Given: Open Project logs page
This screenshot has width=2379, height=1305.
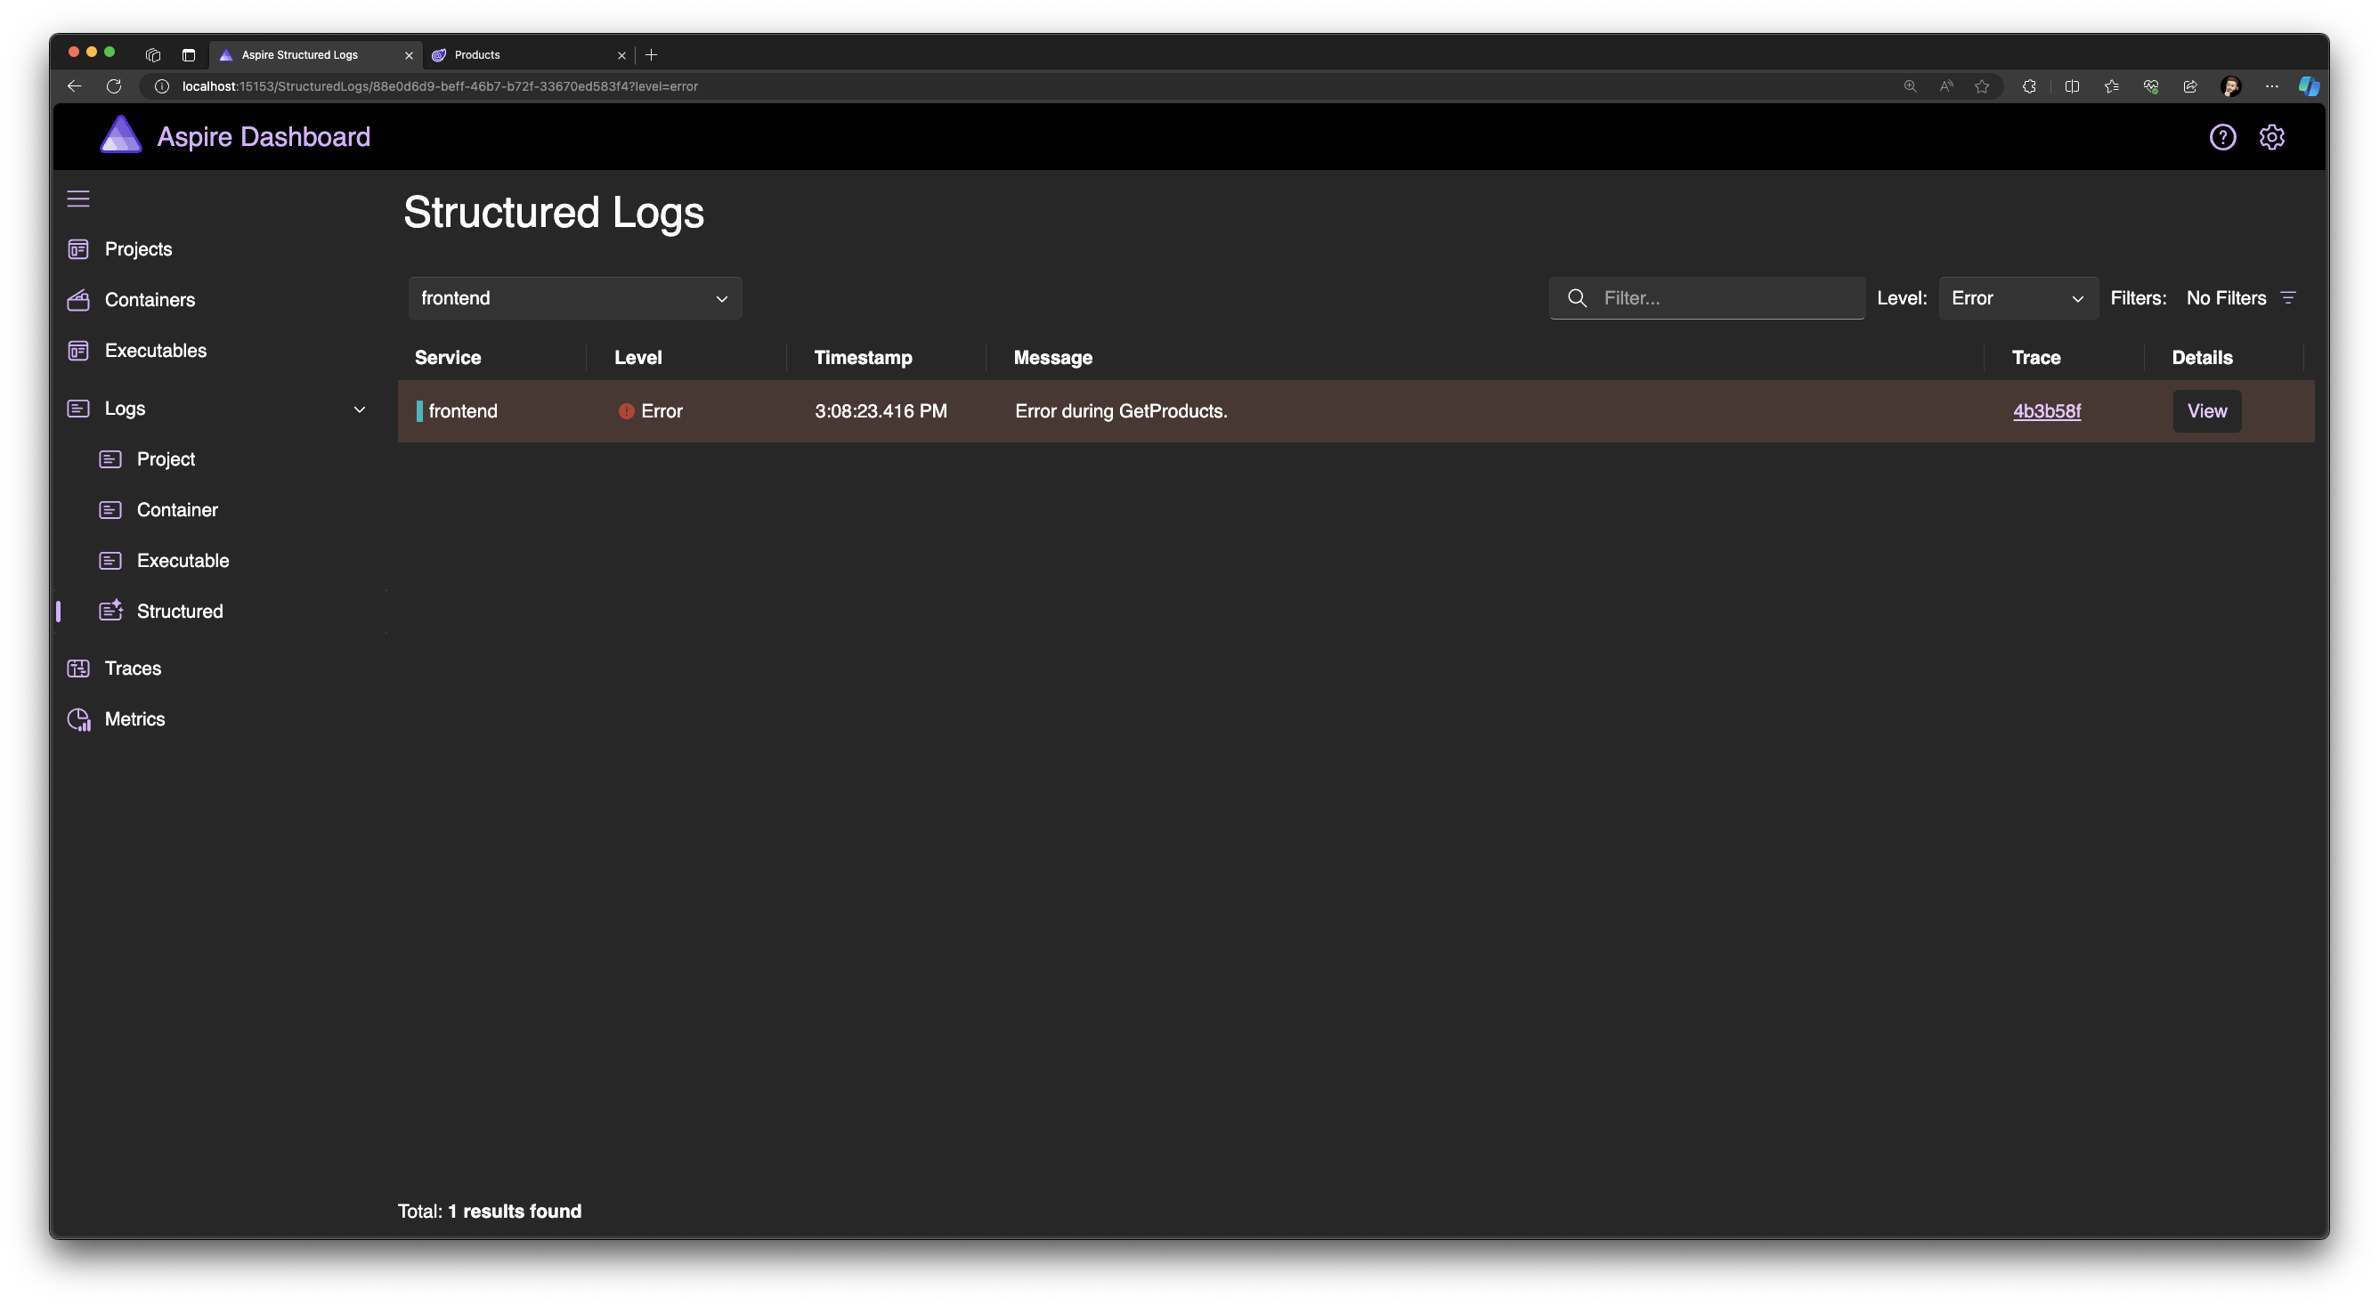Looking at the screenshot, I should [166, 459].
